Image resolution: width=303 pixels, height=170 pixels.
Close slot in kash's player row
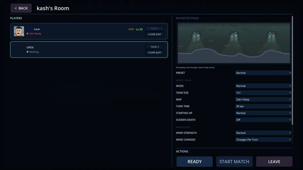pyautogui.click(x=155, y=34)
